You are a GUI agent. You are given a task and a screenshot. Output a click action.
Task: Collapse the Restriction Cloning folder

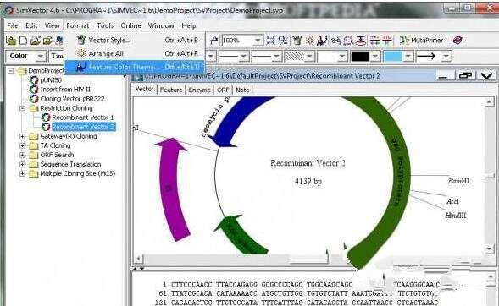point(22,108)
